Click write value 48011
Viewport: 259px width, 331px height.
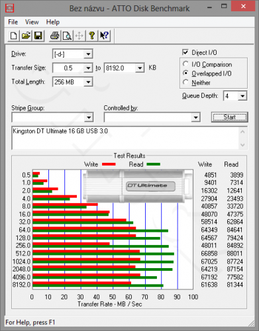coord(209,246)
